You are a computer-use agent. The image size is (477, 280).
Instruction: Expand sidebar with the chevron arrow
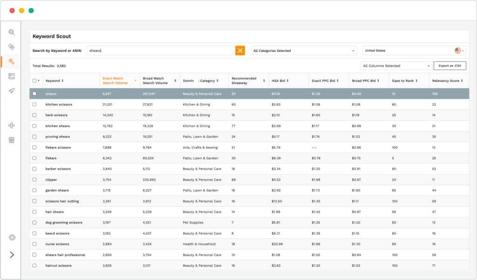point(12,255)
